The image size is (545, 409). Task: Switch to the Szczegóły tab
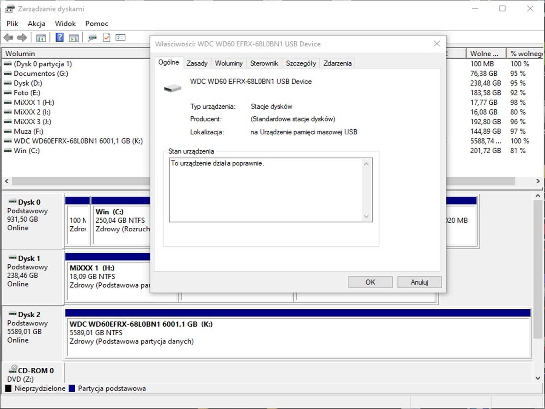click(x=301, y=63)
